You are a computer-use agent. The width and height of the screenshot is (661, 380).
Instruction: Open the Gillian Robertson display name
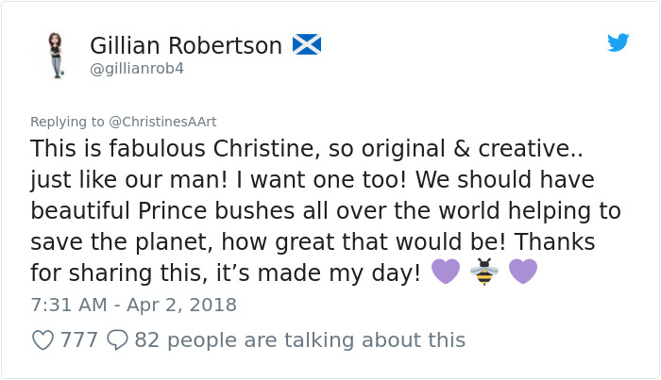pos(186,44)
